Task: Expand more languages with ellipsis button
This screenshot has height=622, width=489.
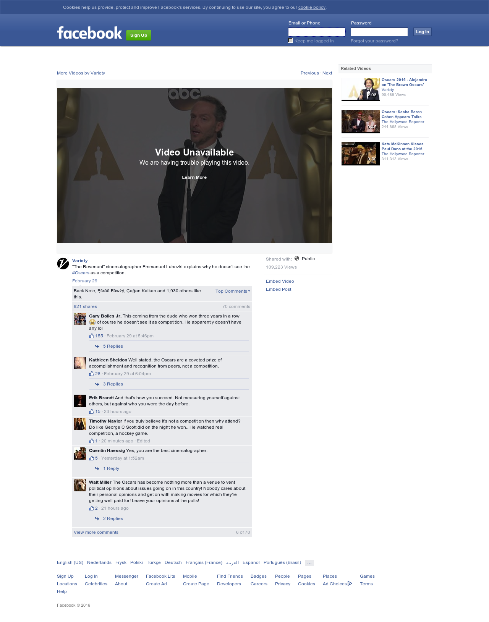Action: 309,563
